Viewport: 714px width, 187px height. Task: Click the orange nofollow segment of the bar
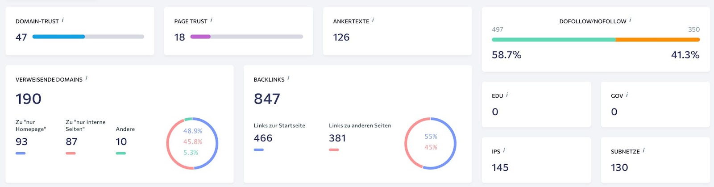coord(657,40)
